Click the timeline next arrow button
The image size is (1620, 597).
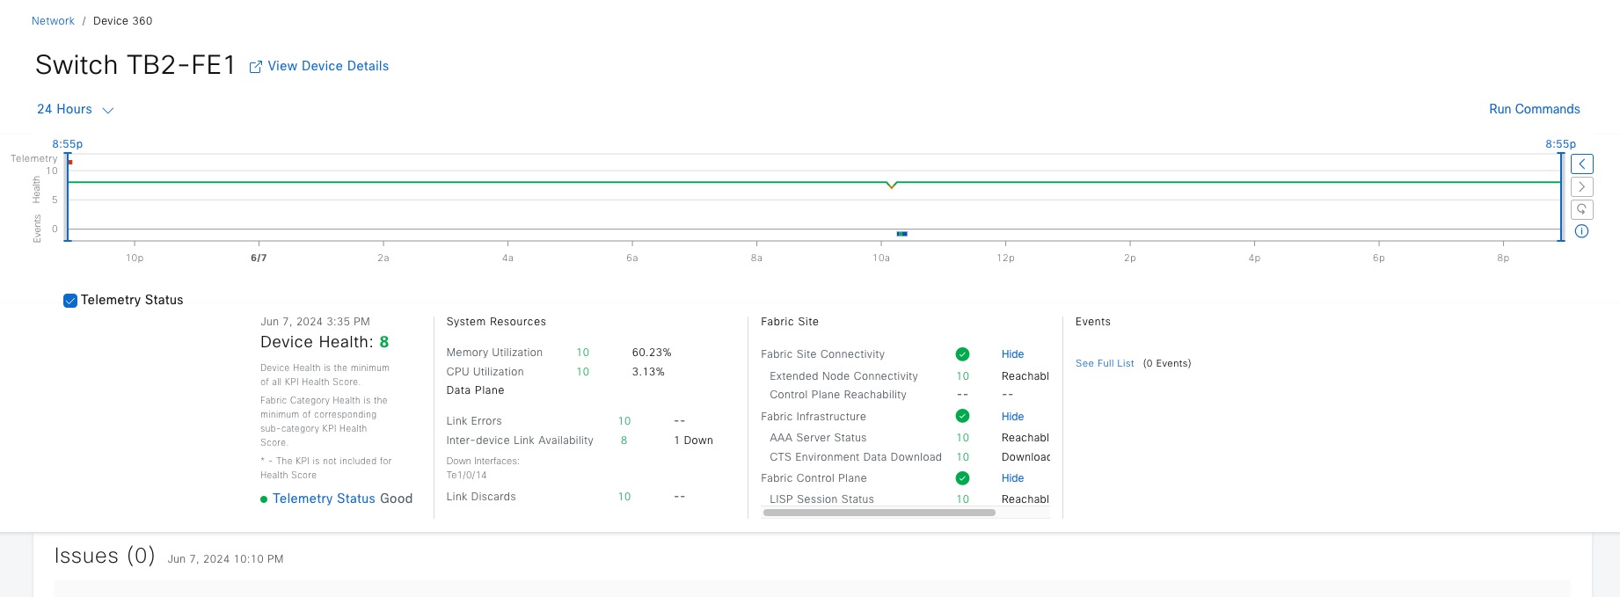[1581, 187]
